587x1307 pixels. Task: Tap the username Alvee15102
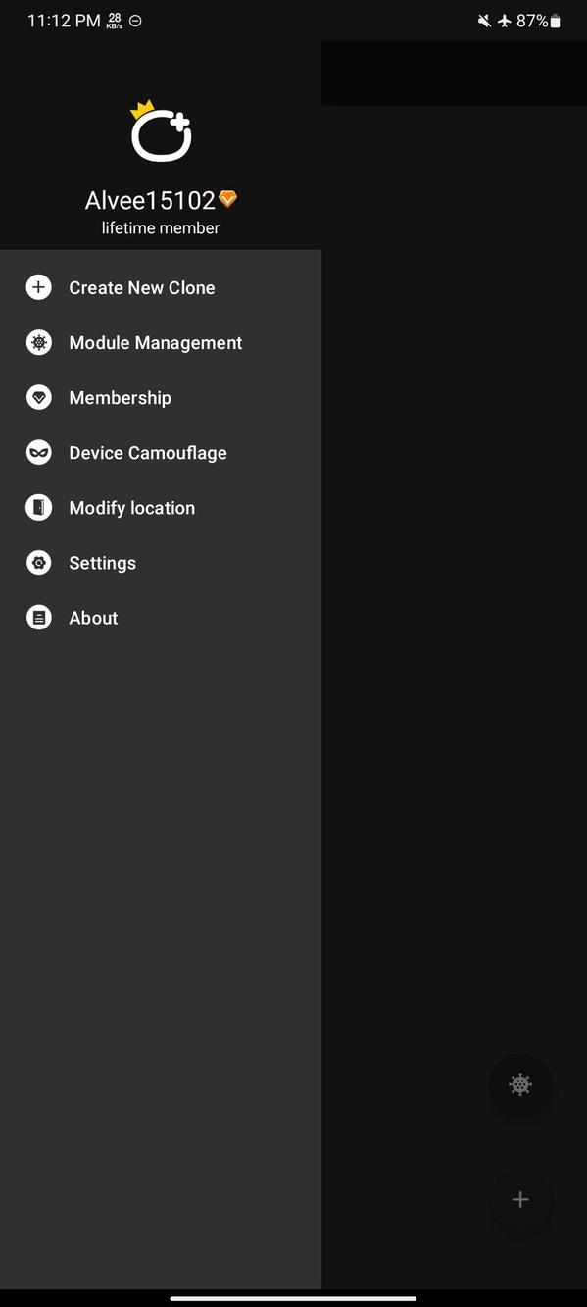[x=150, y=200]
